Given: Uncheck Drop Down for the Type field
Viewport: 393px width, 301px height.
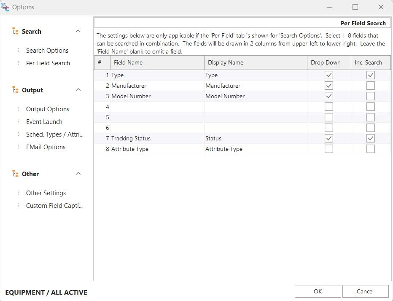Looking at the screenshot, I should (x=329, y=75).
